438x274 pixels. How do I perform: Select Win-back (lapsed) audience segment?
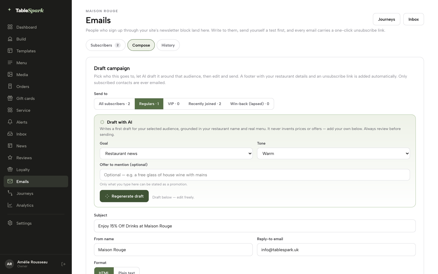pyautogui.click(x=250, y=104)
